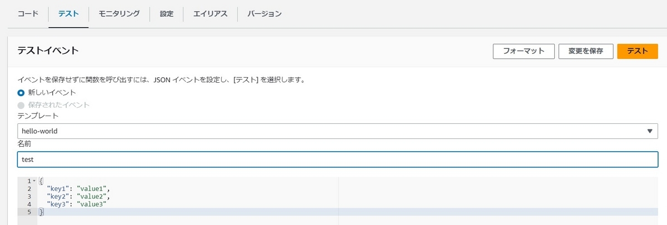Click the 名前 input field containing test
Image resolution: width=667 pixels, height=225 pixels.
point(337,159)
